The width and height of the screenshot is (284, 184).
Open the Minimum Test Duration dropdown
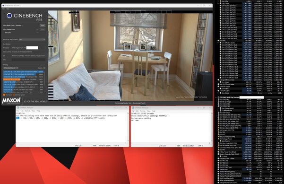32,40
